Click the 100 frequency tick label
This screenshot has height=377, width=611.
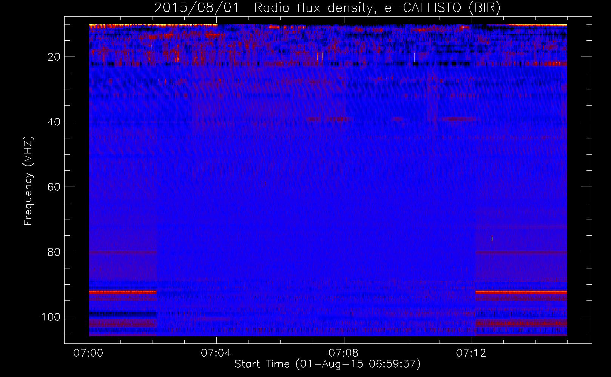51,317
